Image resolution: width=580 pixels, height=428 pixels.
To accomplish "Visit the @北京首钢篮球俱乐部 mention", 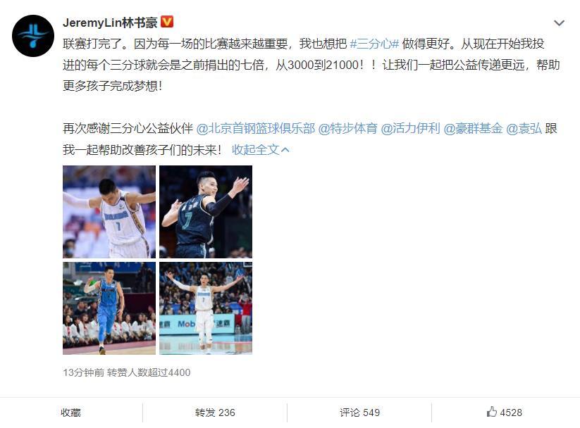I will (255, 129).
